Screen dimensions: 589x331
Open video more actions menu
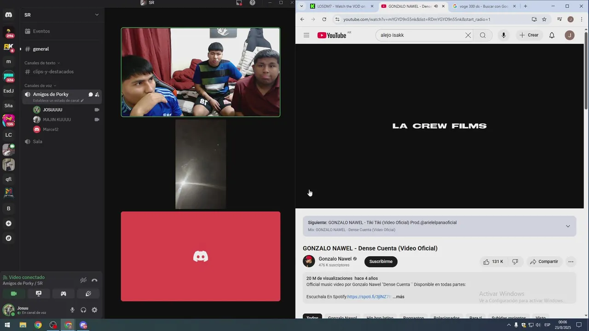571,262
